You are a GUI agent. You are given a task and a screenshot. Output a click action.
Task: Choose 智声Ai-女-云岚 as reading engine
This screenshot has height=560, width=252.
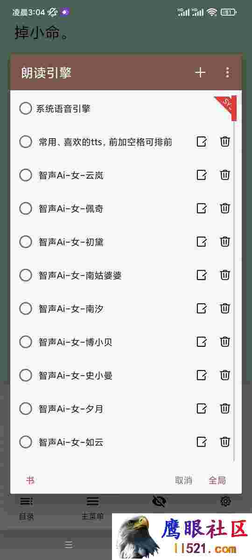(26, 175)
